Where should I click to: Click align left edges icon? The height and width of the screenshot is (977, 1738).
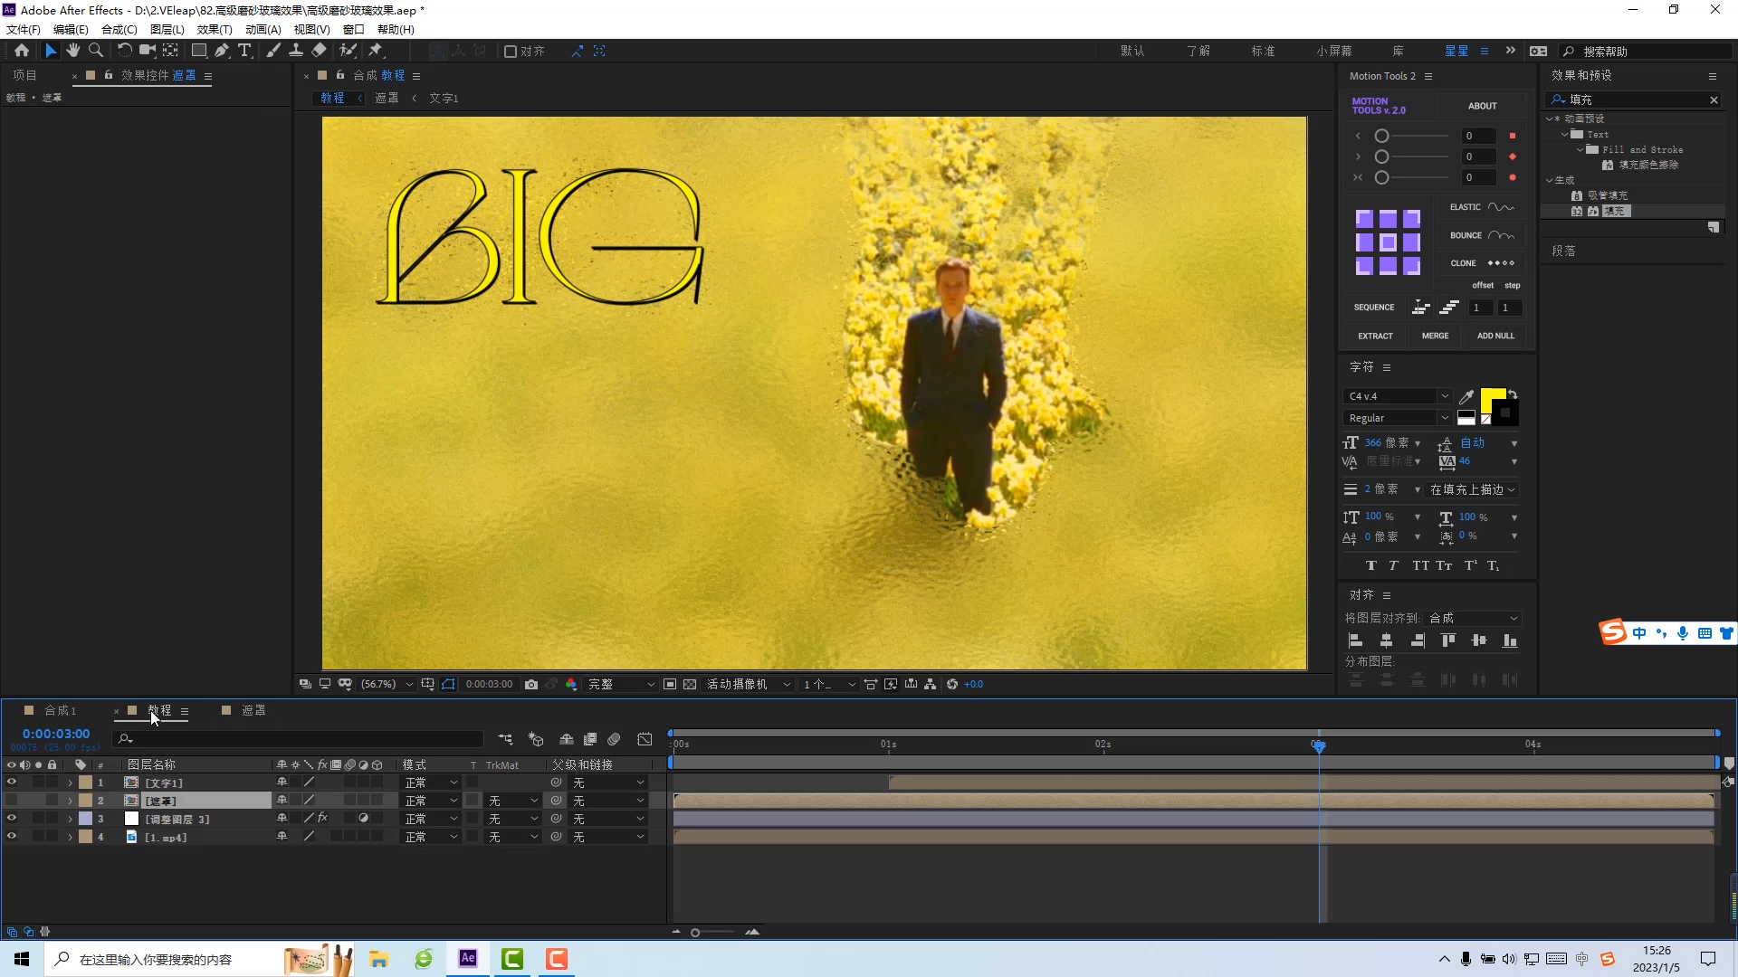point(1355,640)
